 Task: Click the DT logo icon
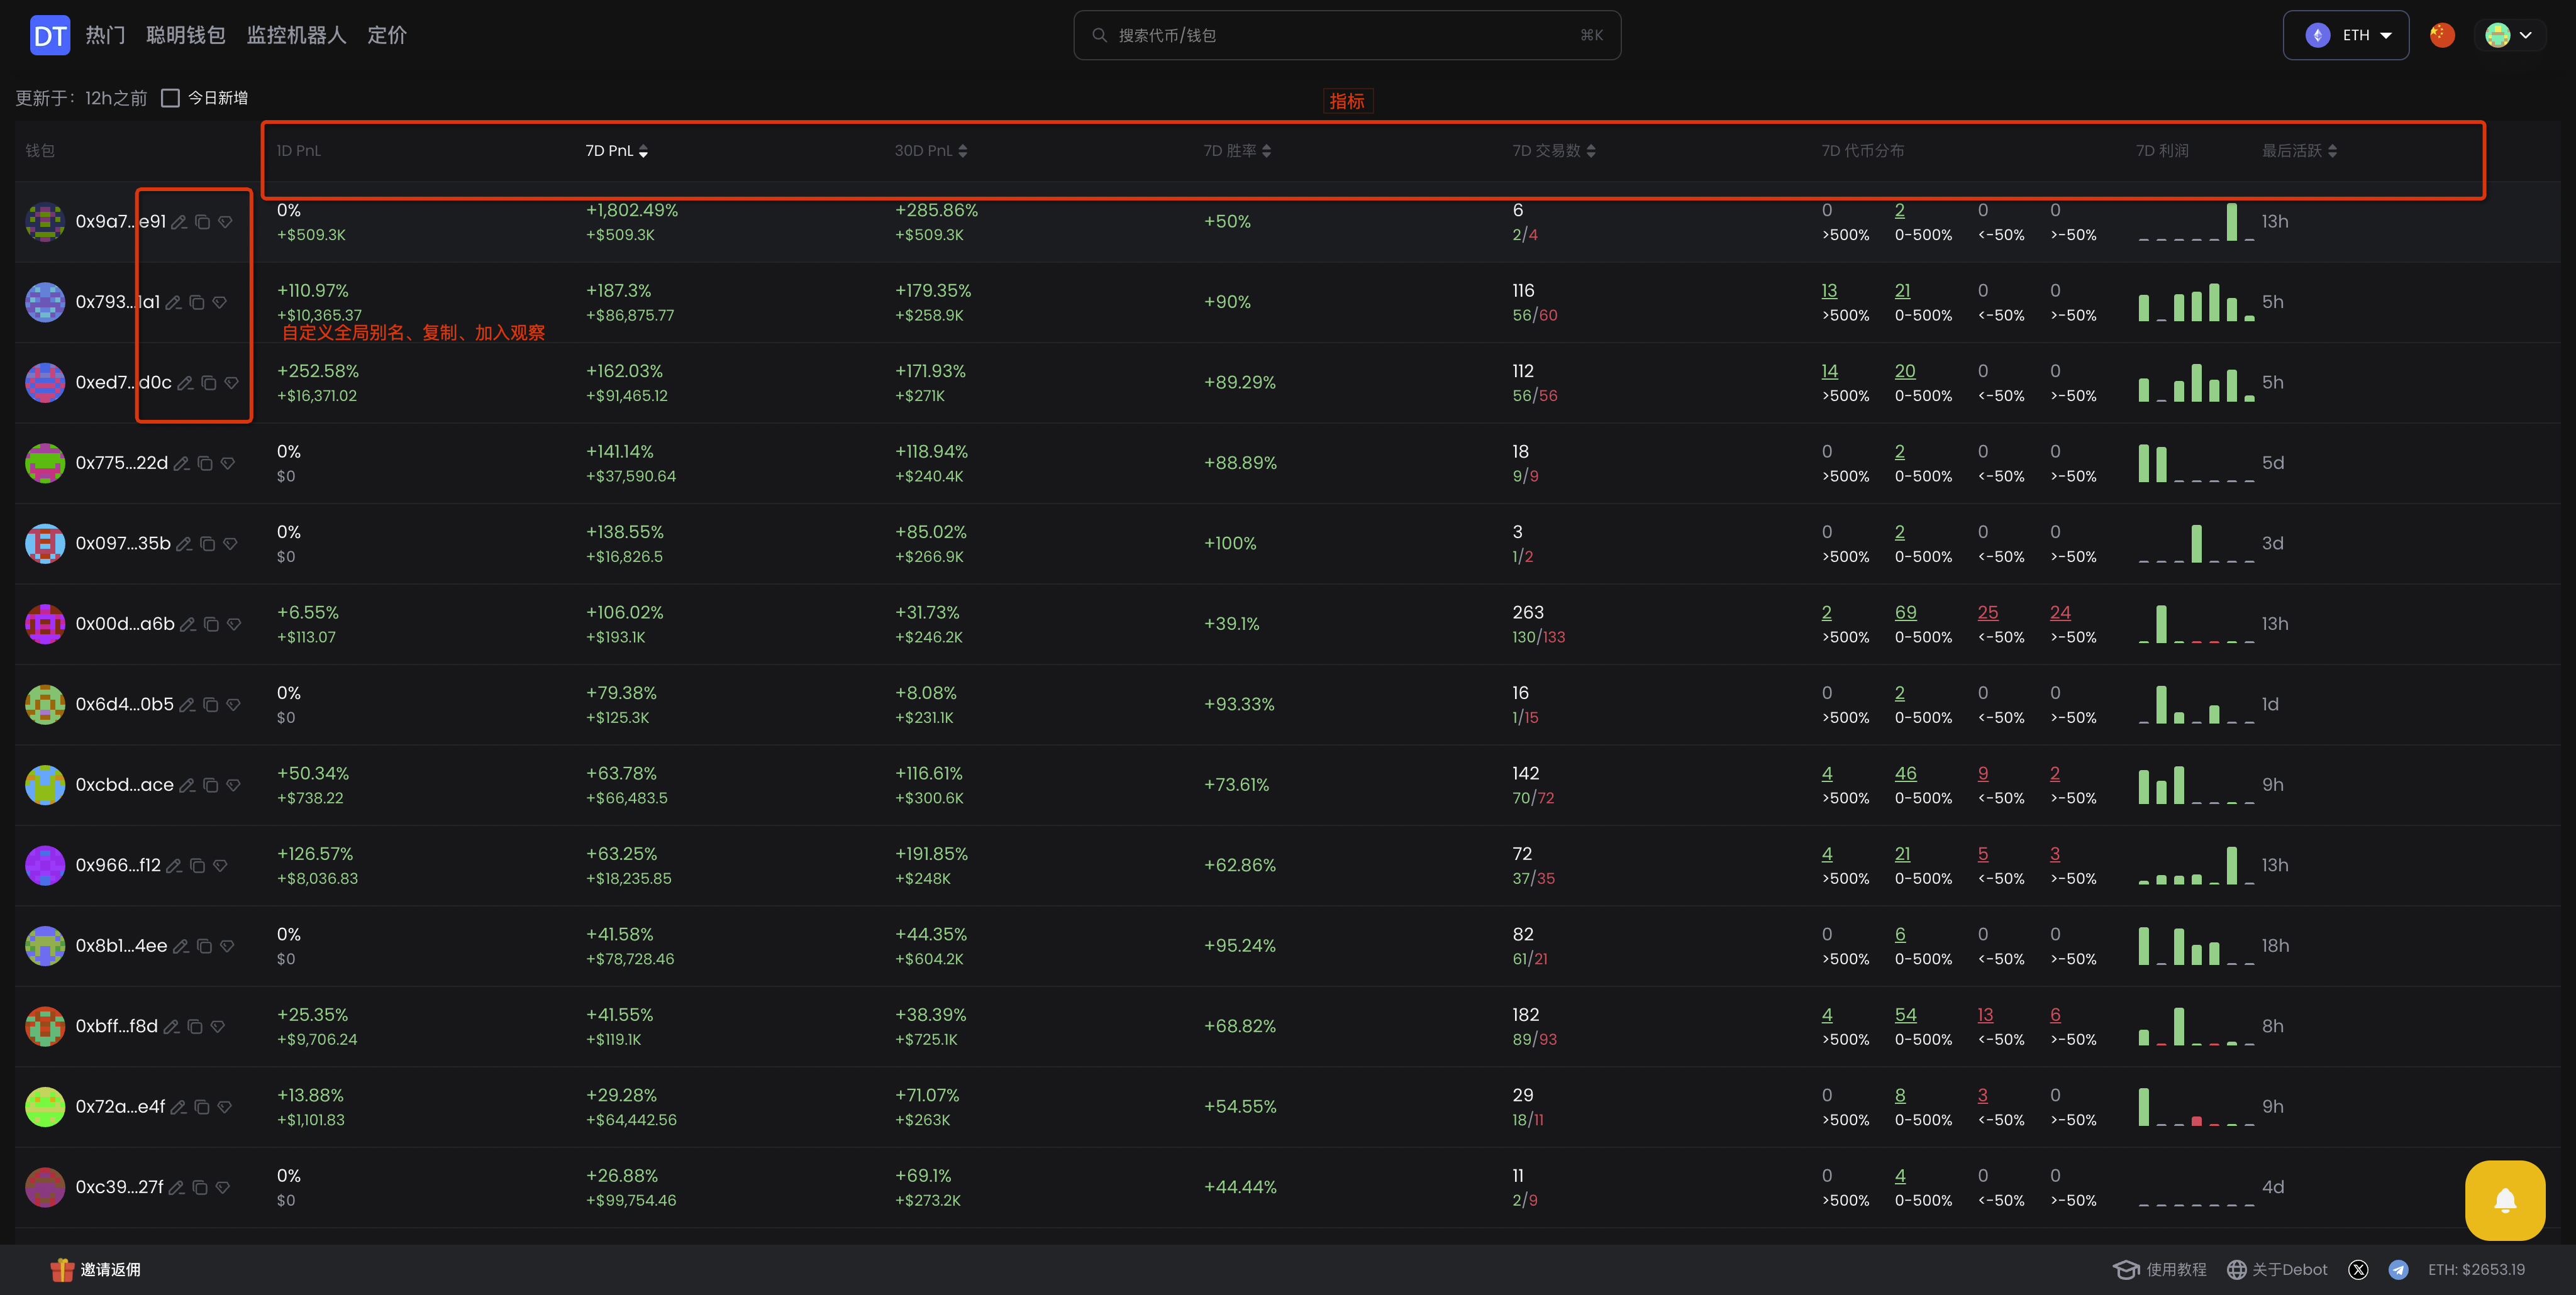[49, 36]
